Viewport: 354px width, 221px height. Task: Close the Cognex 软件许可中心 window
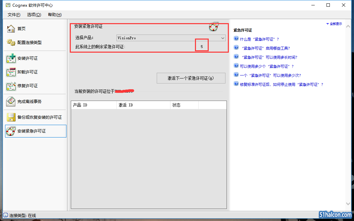point(344,5)
